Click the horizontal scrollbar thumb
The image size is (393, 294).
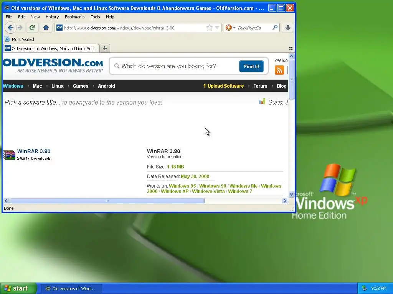(x=107, y=201)
